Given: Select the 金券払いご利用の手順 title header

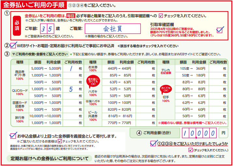Looking at the screenshot, I should click(x=34, y=5).
